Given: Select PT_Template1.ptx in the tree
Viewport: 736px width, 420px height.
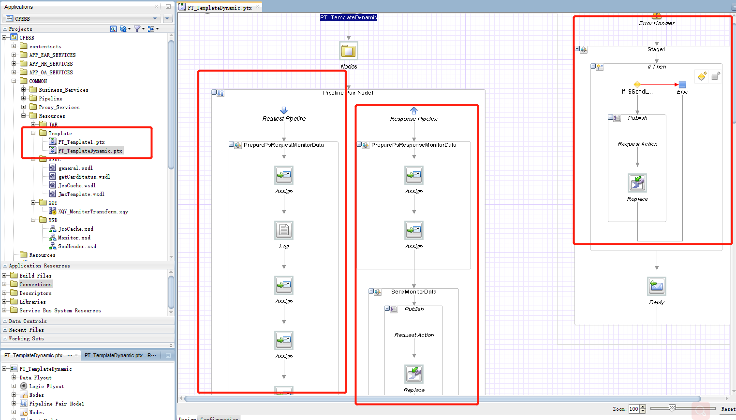Looking at the screenshot, I should click(x=81, y=142).
